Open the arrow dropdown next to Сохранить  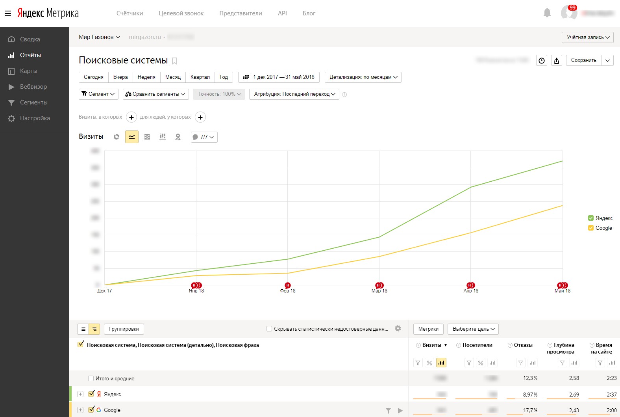pyautogui.click(x=607, y=60)
